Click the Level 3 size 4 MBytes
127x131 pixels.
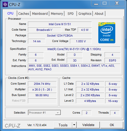coord(90,101)
